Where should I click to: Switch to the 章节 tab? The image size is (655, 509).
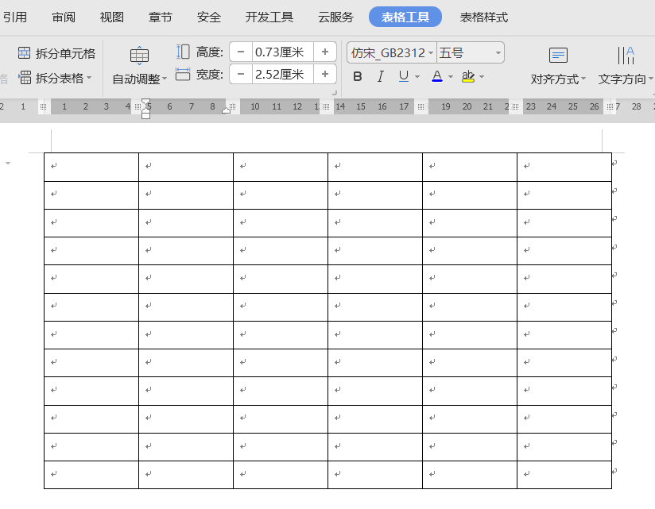click(161, 17)
